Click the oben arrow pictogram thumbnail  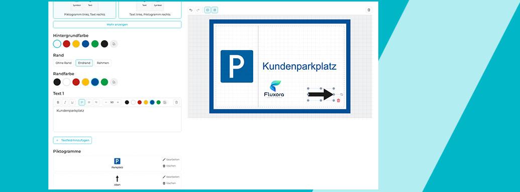tap(117, 179)
